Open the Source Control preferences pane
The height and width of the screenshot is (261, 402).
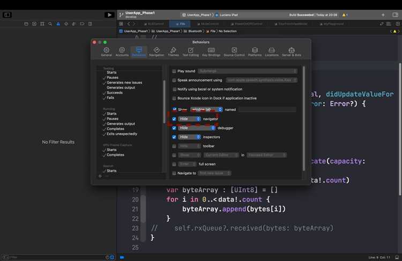(x=234, y=51)
